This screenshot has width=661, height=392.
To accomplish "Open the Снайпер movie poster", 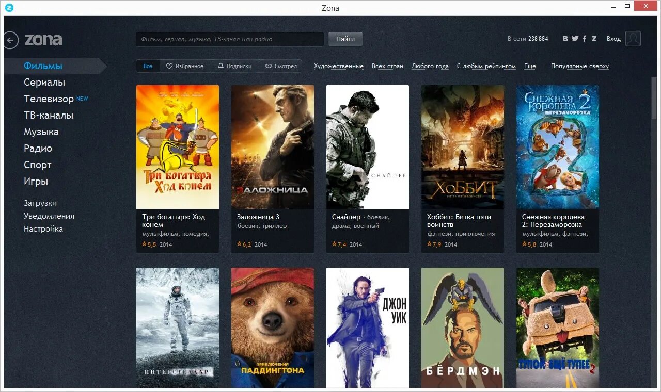I will pos(368,147).
